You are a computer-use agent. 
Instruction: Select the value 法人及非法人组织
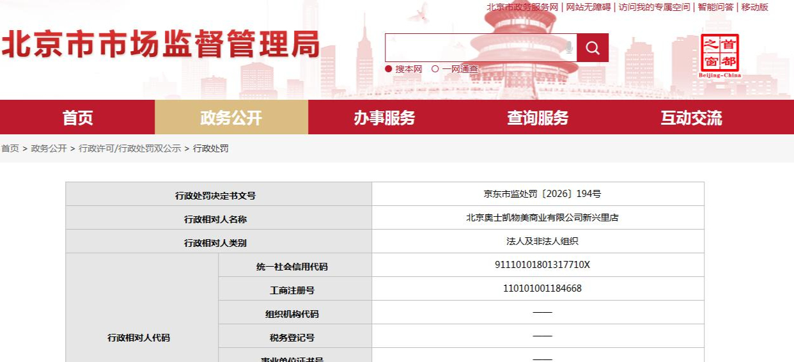point(542,241)
